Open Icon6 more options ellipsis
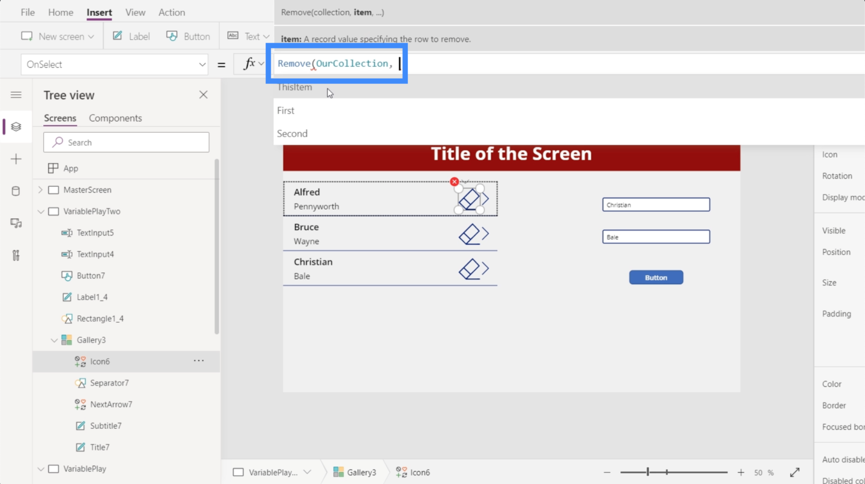Image resolution: width=865 pixels, height=484 pixels. coord(199,361)
